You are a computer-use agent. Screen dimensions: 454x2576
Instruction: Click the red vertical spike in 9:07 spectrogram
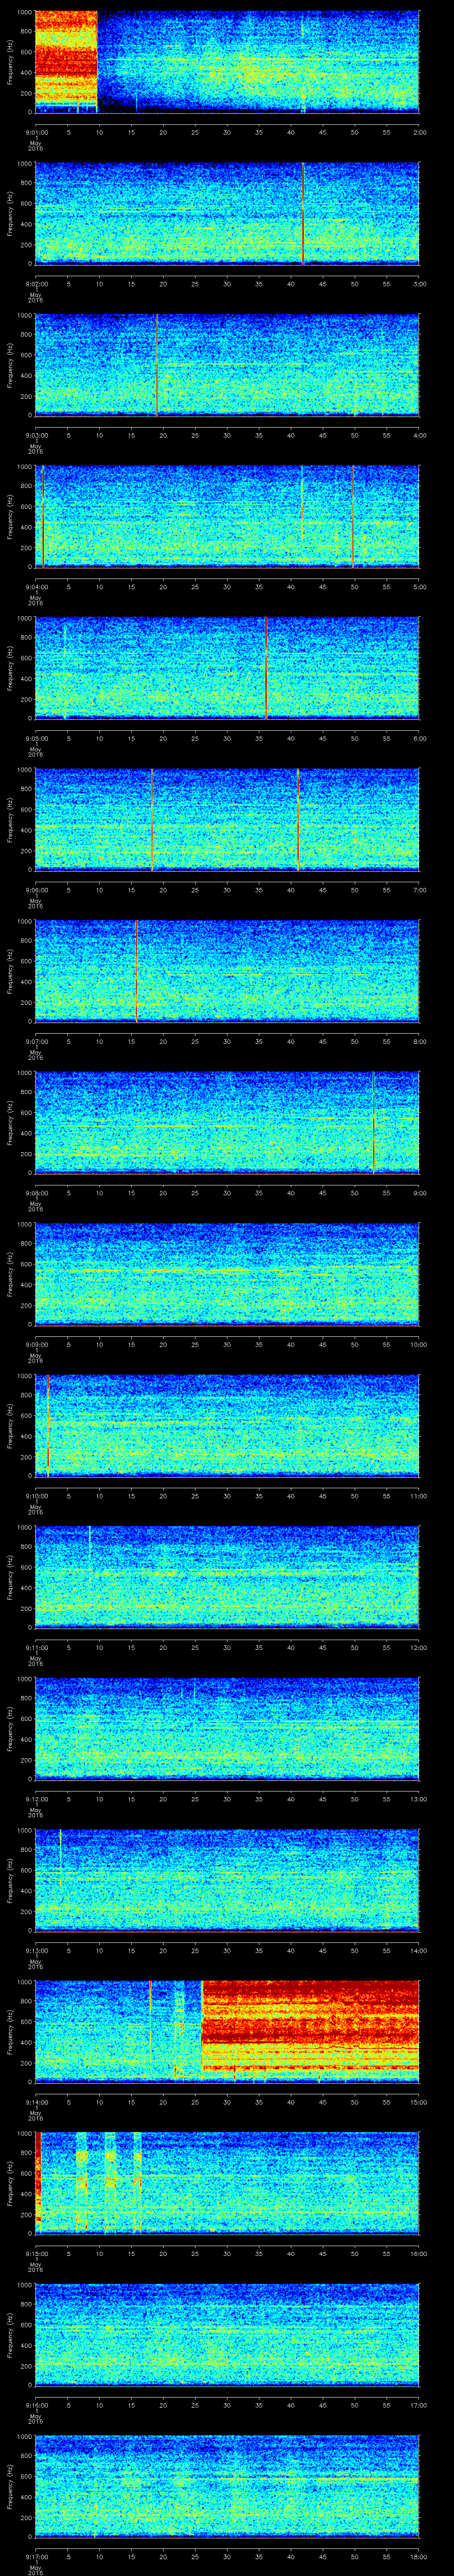[x=136, y=971]
